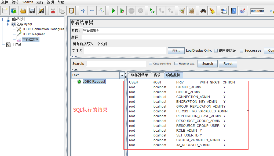Open the 文件 menu
The image size is (274, 156).
[x=5, y=2]
